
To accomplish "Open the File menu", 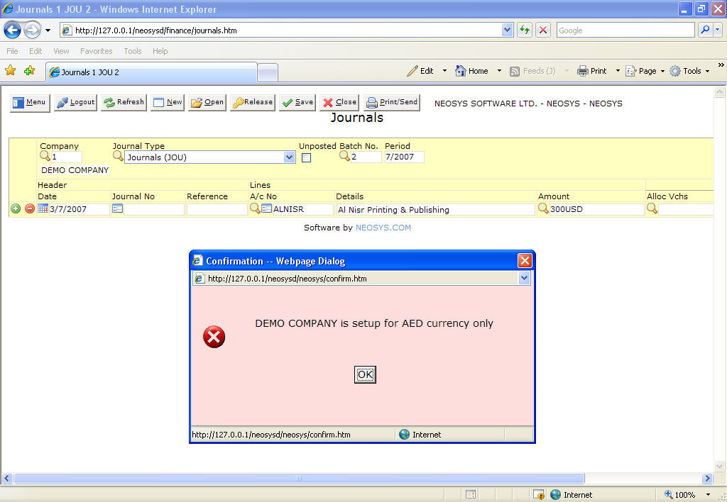I will coord(13,51).
